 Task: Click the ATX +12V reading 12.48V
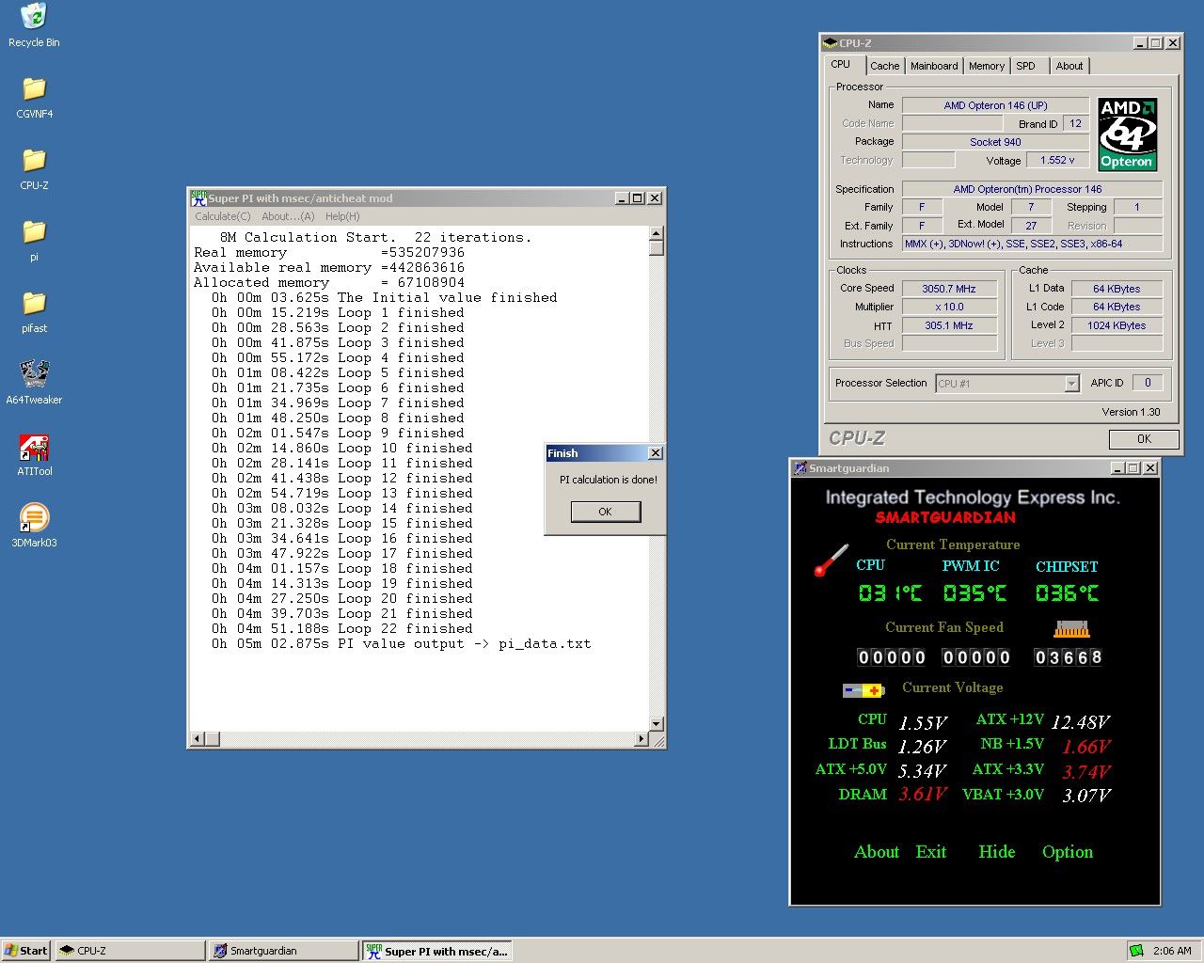pos(1080,722)
